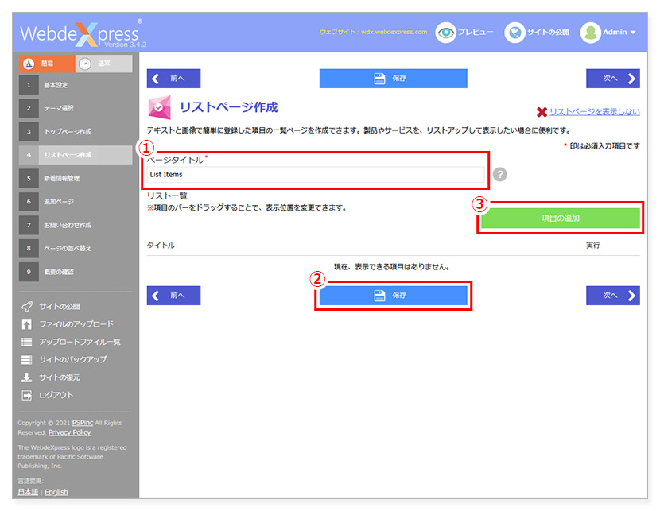Click the server icon for サイトのバックアップ
Viewport: 660px width, 511px height.
26,359
